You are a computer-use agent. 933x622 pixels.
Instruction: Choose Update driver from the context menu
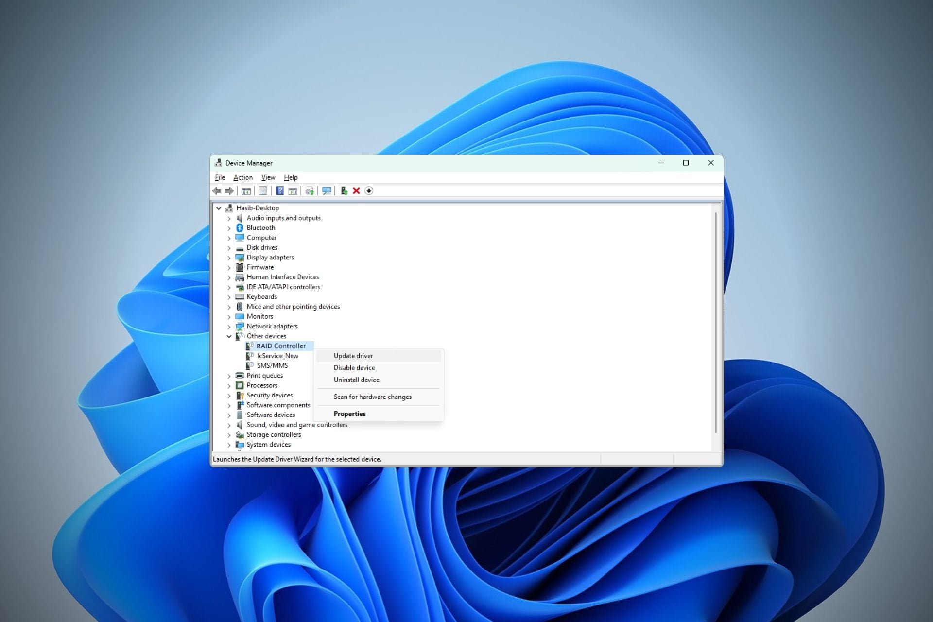pos(353,356)
